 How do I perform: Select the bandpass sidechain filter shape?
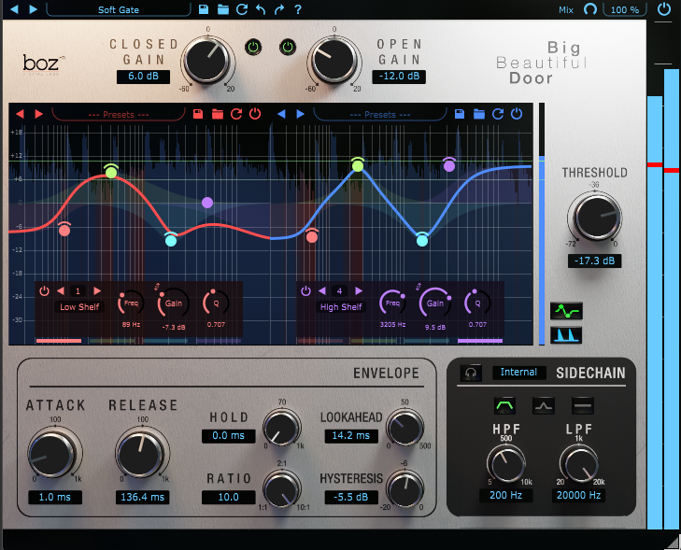tap(504, 405)
